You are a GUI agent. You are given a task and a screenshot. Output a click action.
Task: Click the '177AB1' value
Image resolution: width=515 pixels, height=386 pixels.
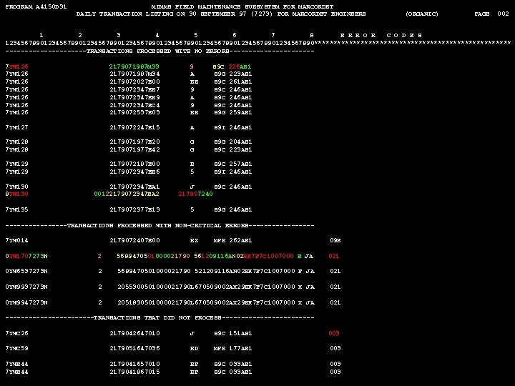pyautogui.click(x=240, y=348)
